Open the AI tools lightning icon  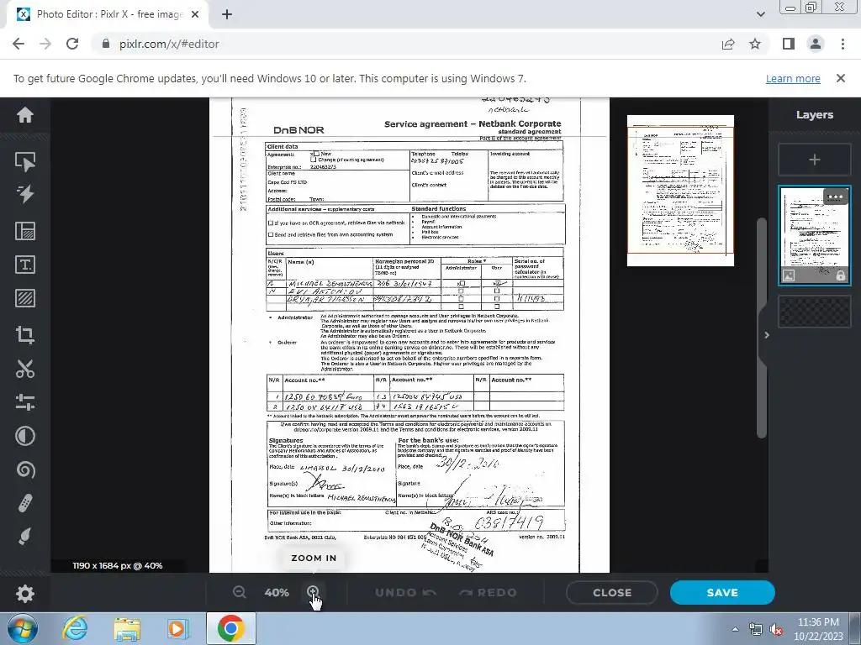(25, 194)
